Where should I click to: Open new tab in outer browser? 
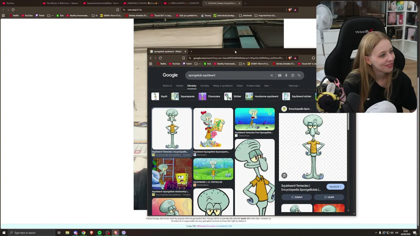coord(245,3)
